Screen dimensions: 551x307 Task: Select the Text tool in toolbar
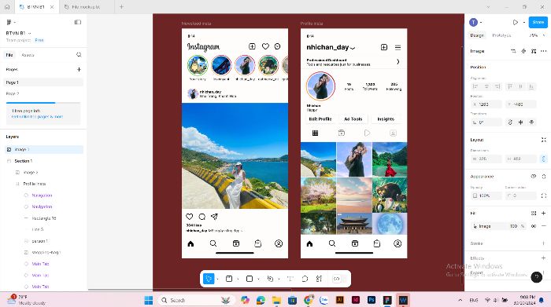pyautogui.click(x=290, y=279)
